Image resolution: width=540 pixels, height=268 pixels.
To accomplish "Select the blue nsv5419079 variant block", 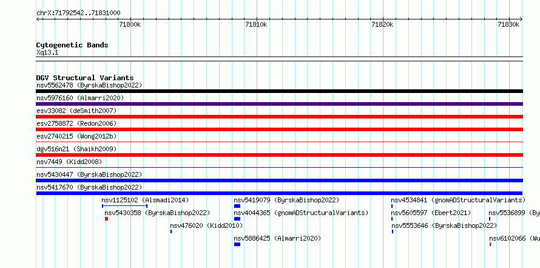I will pyautogui.click(x=237, y=206).
